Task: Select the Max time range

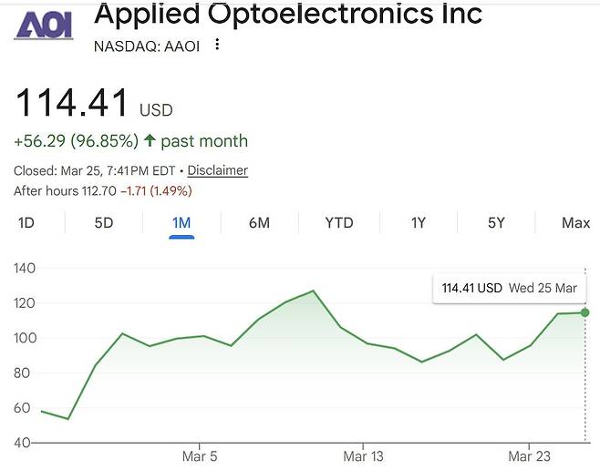Action: [x=575, y=223]
